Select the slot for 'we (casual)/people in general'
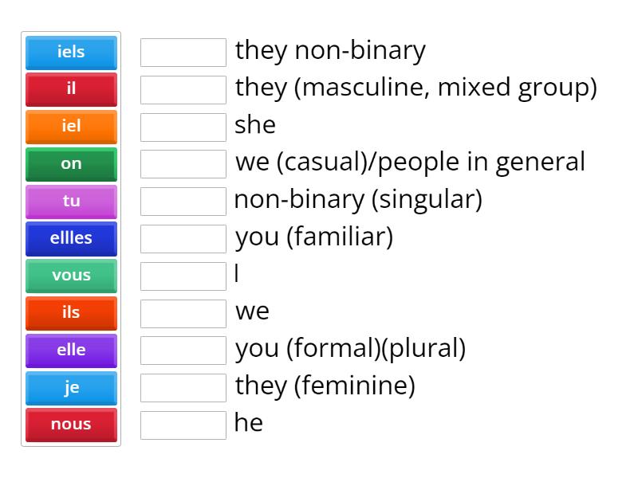 (x=183, y=164)
